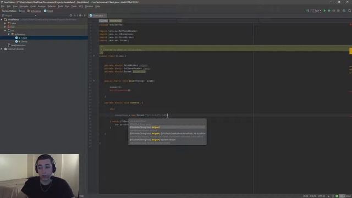Open the Test run configuration dropdown
The width and height of the screenshot is (352, 198).
point(317,10)
